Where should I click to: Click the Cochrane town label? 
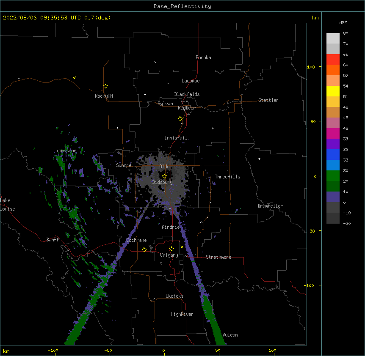[x=136, y=240]
